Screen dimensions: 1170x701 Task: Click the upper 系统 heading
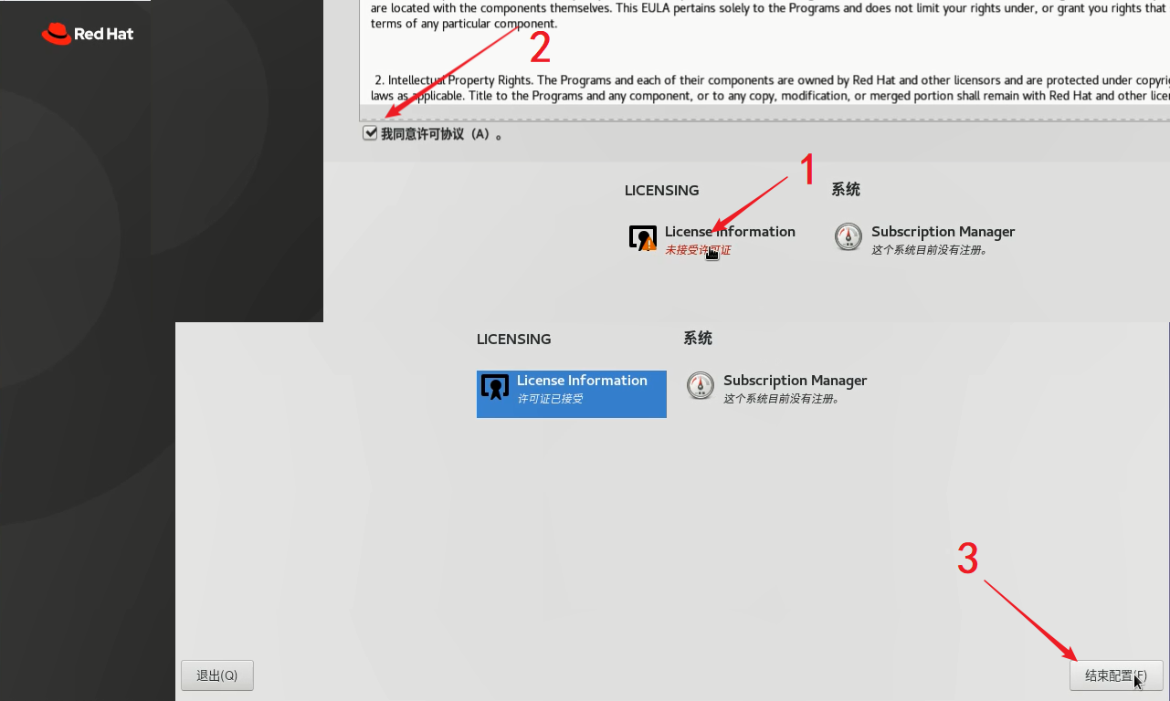[846, 190]
